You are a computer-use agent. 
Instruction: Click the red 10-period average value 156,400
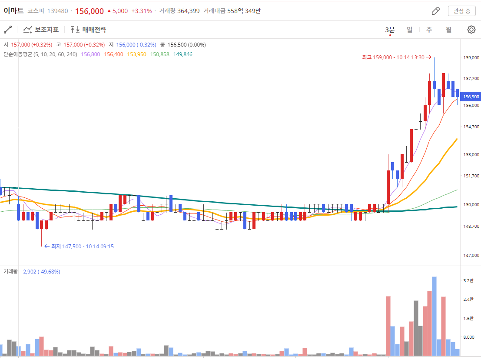click(113, 54)
